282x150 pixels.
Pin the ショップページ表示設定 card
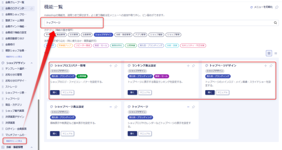(x=116, y=107)
